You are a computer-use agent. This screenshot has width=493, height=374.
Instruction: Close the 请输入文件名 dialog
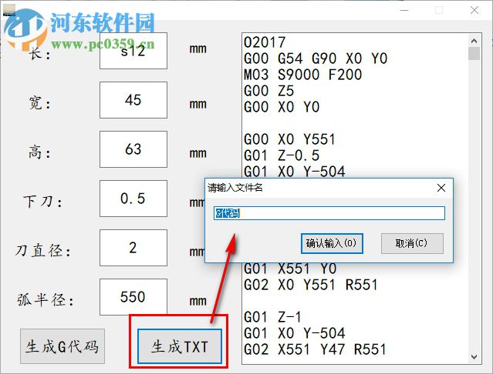coord(441,188)
